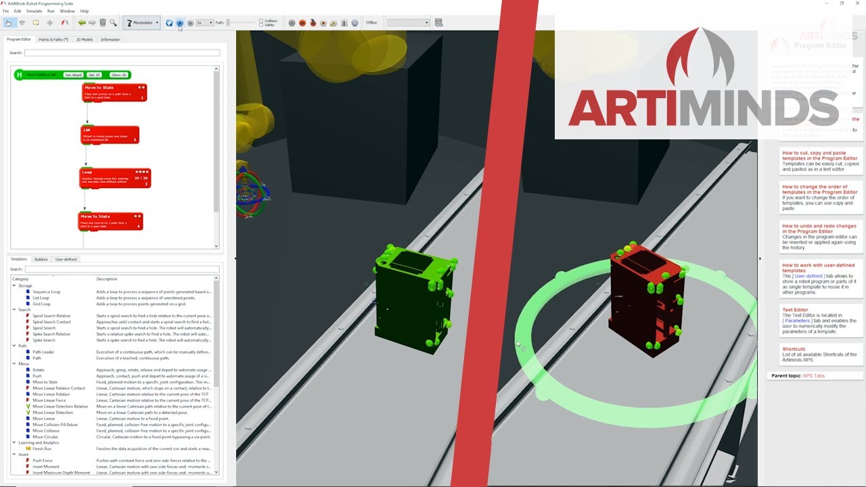Select the yellow rectangle selection tool
Viewport: 866px width, 487px height.
35,22
